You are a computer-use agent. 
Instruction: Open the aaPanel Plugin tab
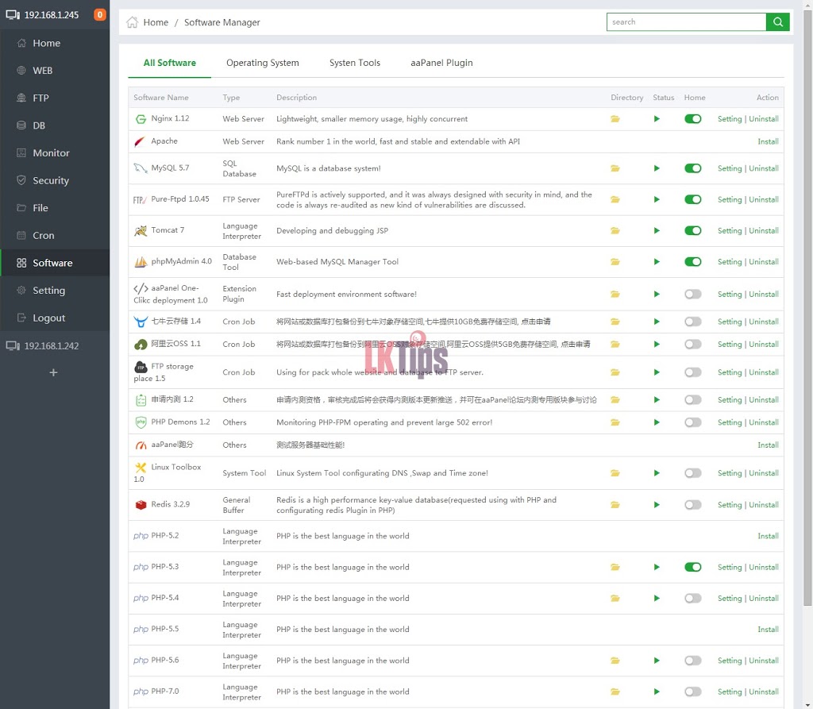tap(441, 63)
